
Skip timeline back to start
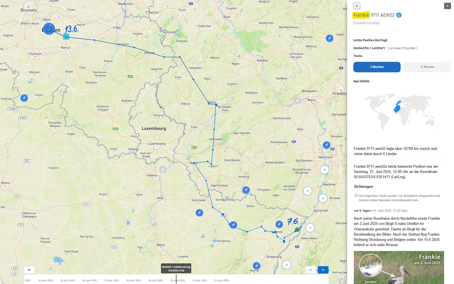tap(29, 270)
